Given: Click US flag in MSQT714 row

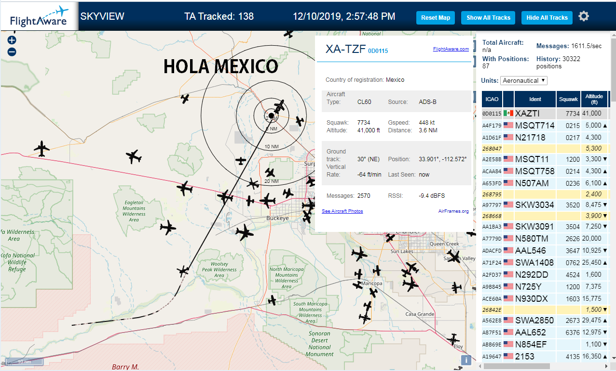Looking at the screenshot, I should [508, 125].
